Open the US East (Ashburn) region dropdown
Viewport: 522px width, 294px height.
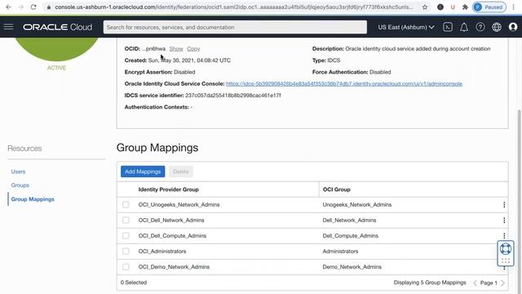coord(406,27)
